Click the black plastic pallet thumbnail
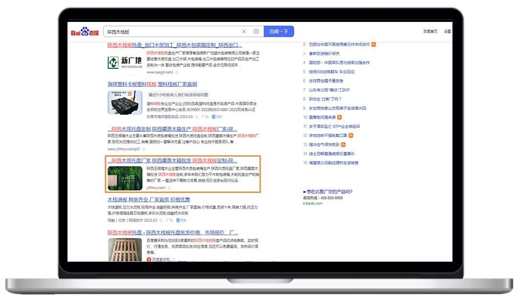517x300 pixels. [x=125, y=102]
